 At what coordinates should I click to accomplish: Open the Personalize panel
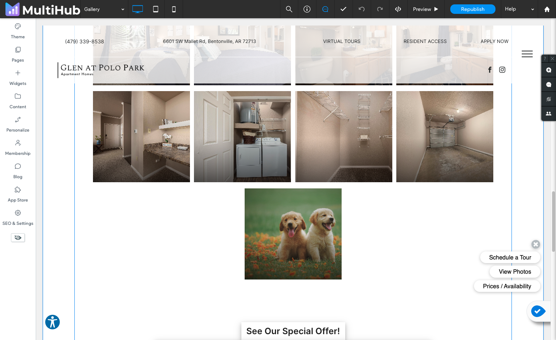coord(18,124)
